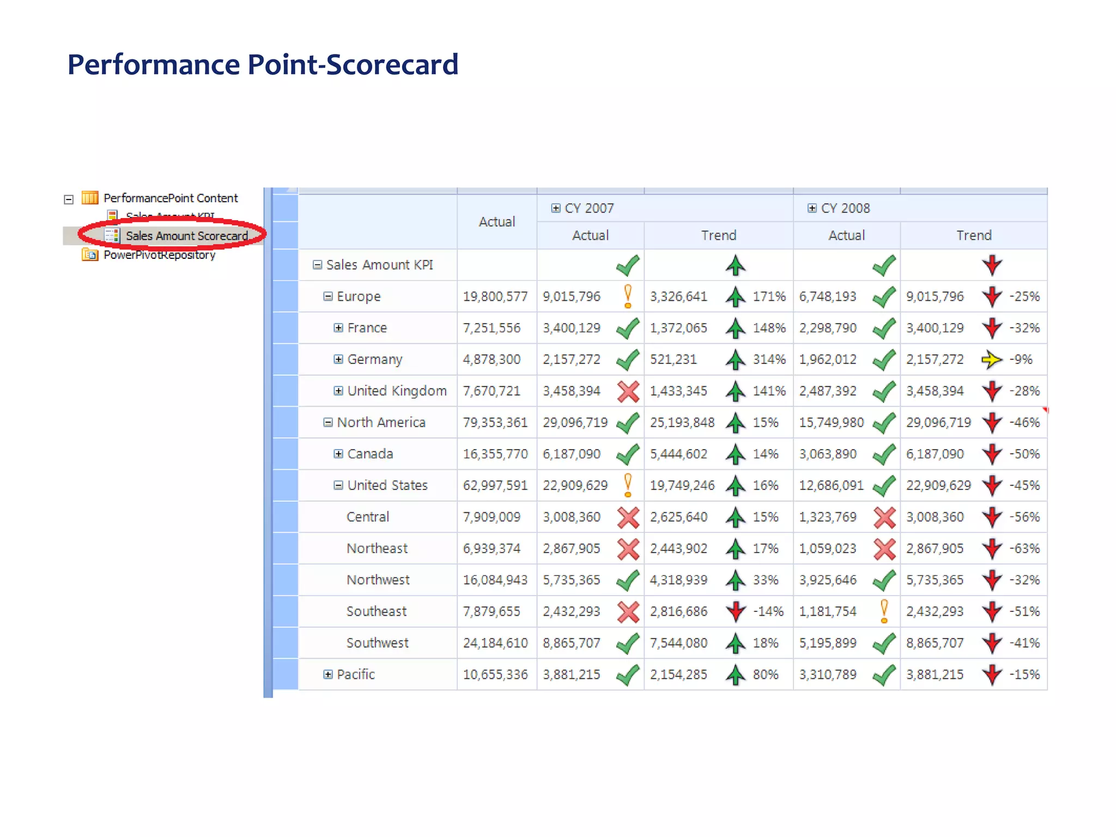The height and width of the screenshot is (837, 1116).
Task: Select the Southwest row label
Action: tap(378, 643)
